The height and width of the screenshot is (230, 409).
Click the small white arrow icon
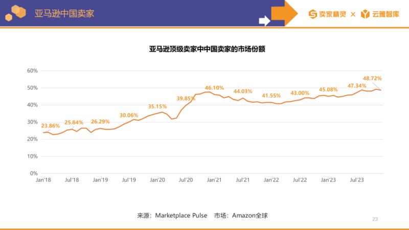click(264, 21)
